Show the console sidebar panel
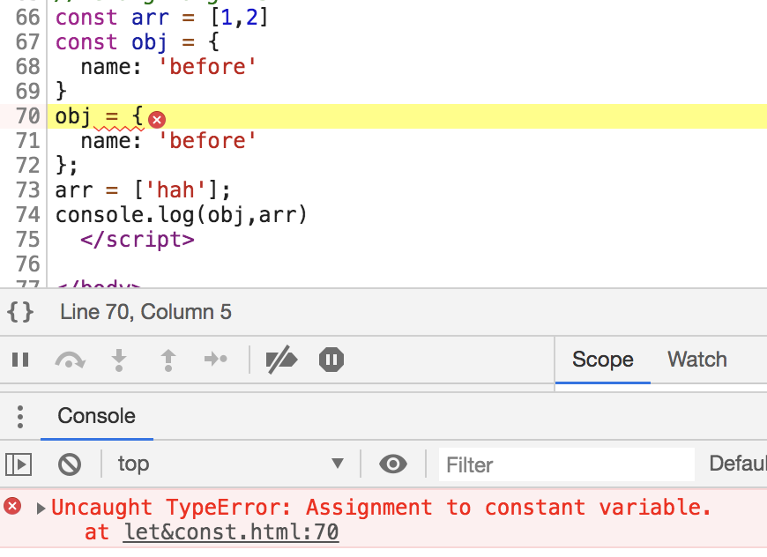This screenshot has height=557, width=767. click(x=19, y=464)
